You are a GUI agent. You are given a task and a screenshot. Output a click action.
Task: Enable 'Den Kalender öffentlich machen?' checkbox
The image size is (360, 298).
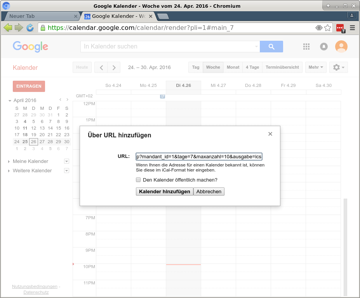[138, 180]
